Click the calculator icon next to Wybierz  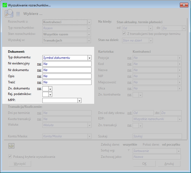(x=18, y=14)
